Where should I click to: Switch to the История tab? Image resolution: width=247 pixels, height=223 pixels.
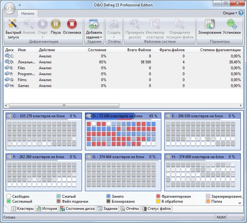pyautogui.click(x=46, y=209)
